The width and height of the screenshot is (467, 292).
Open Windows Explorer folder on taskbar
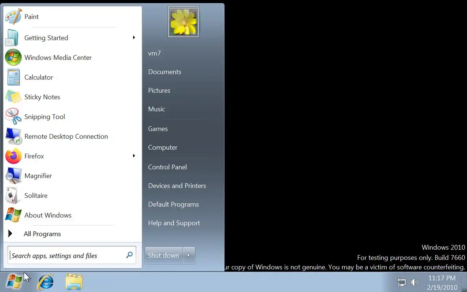pyautogui.click(x=74, y=282)
